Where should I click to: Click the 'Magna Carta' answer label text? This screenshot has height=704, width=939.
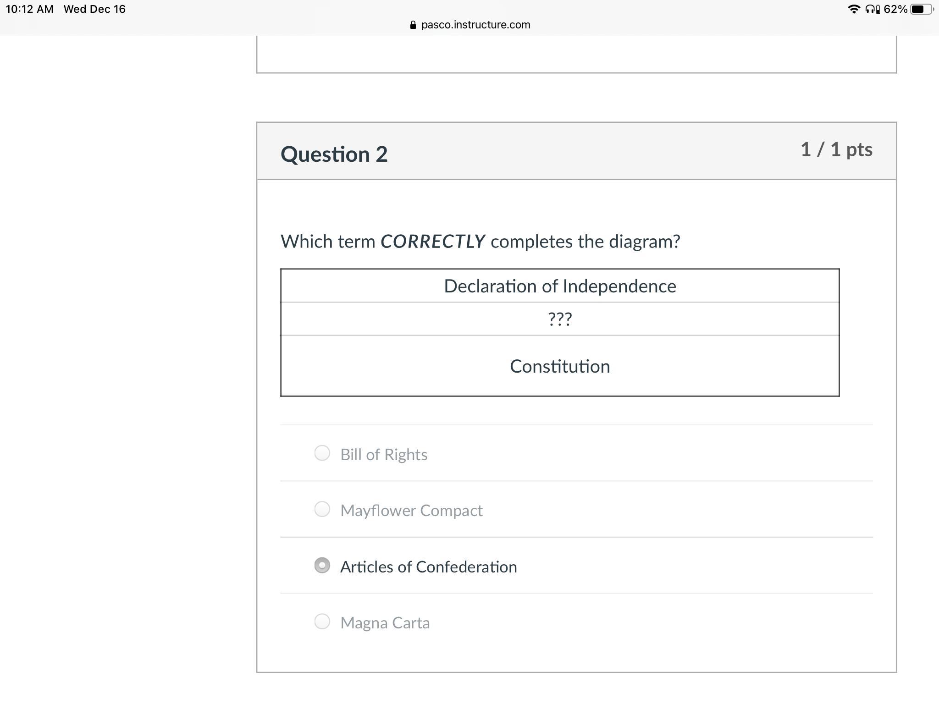(x=385, y=623)
